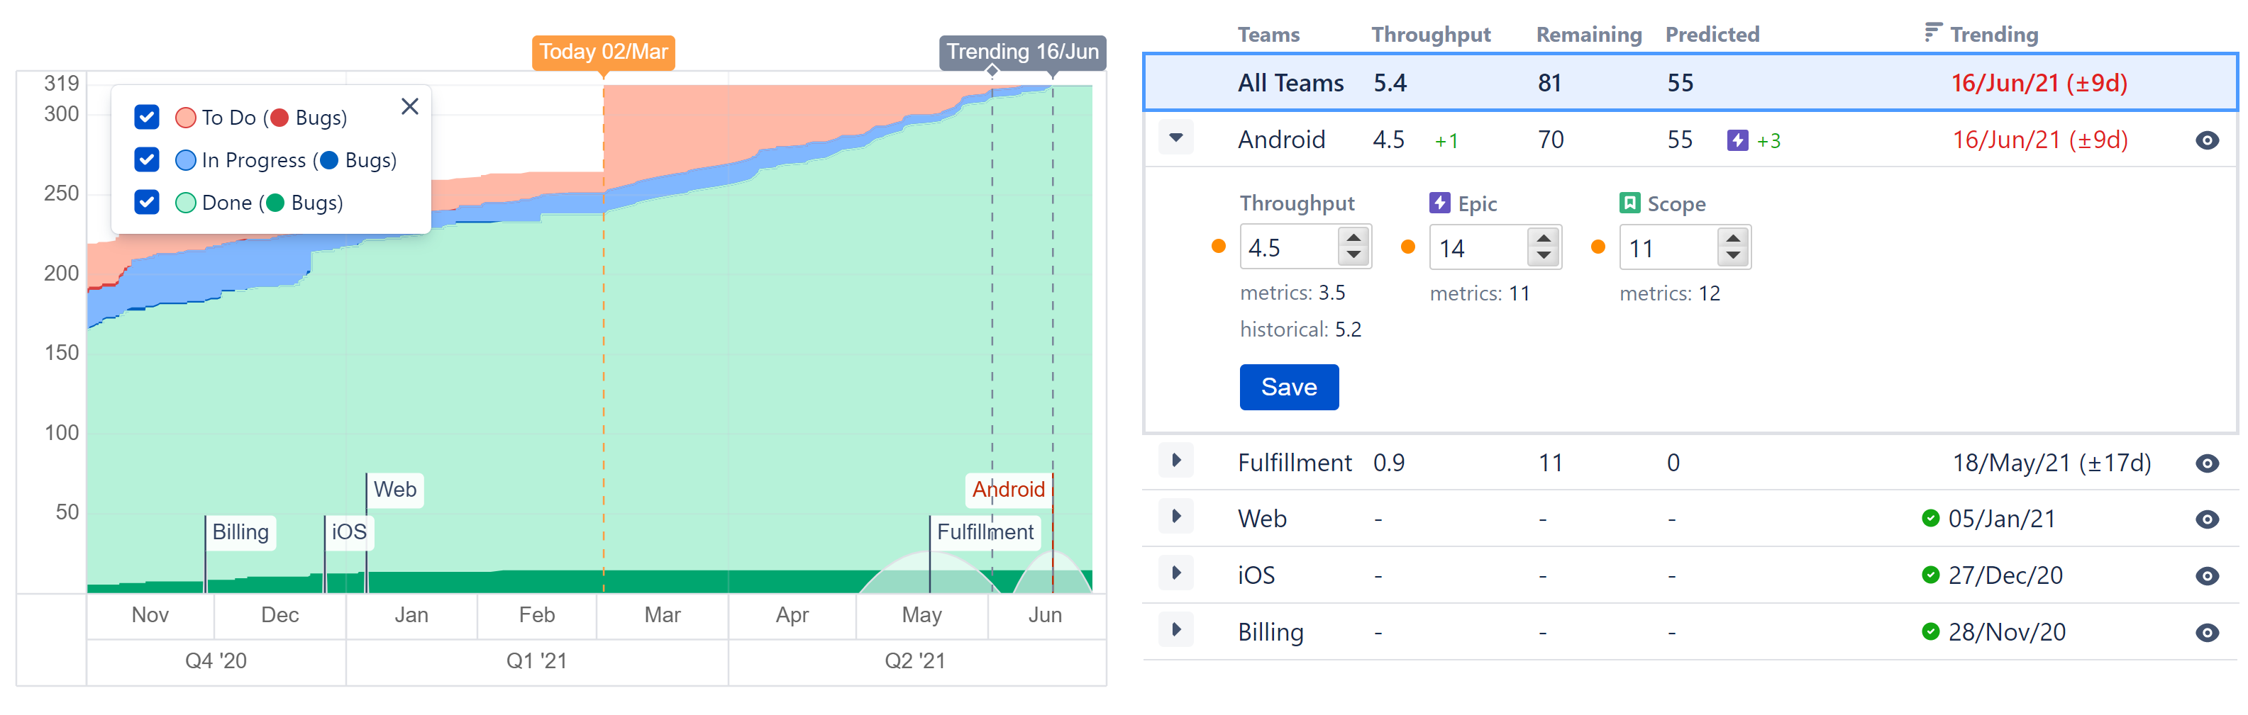Image resolution: width=2248 pixels, height=715 pixels.
Task: Click the Scope bookmark icon
Action: coord(1629,202)
